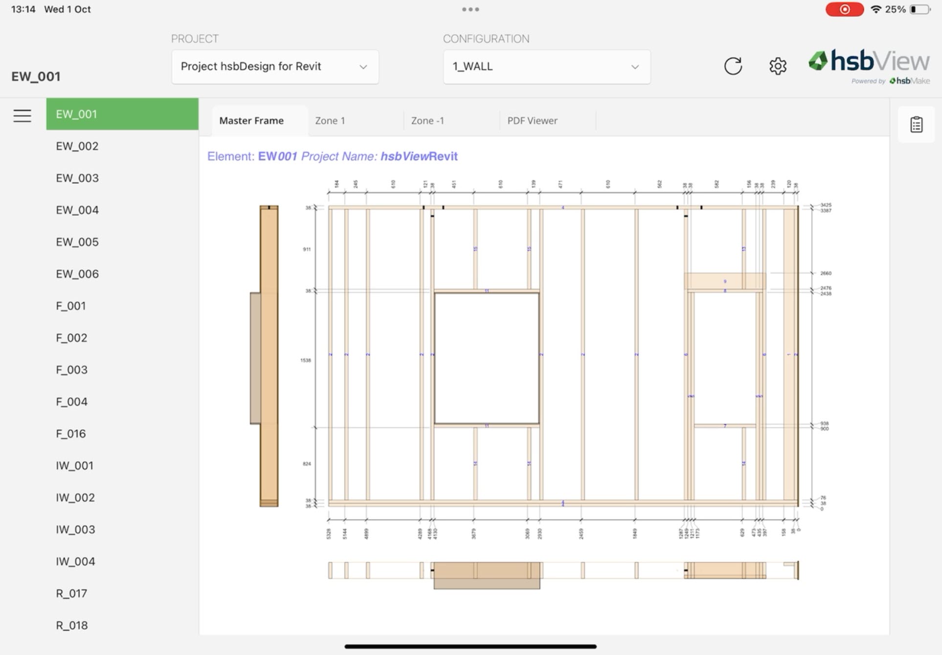
Task: Open the PDF Viewer tab
Action: point(532,121)
